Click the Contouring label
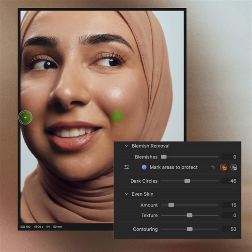Viewport: 252px width, 252px height. click(x=145, y=229)
